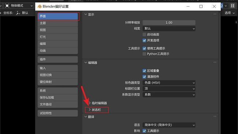Toggle the 影响 工具提示 checkbox
The image size is (238, 134).
click(x=144, y=131)
